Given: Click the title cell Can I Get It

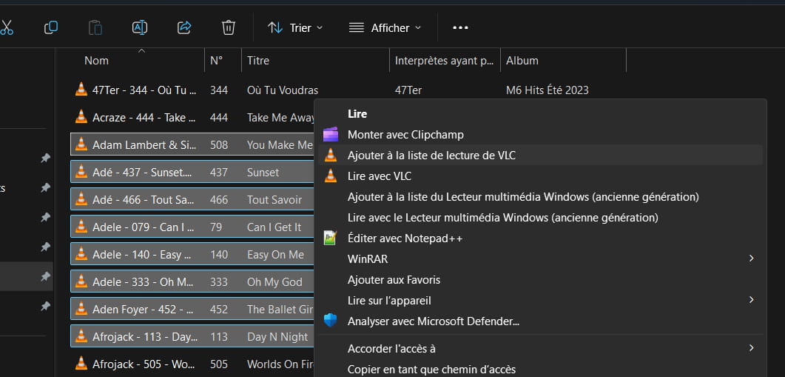Looking at the screenshot, I should click(274, 227).
